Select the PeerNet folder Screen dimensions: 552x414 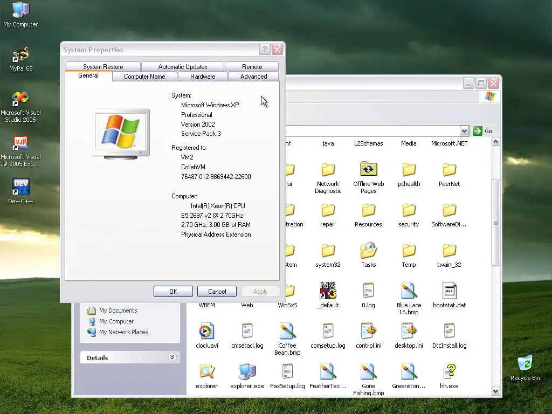(449, 175)
